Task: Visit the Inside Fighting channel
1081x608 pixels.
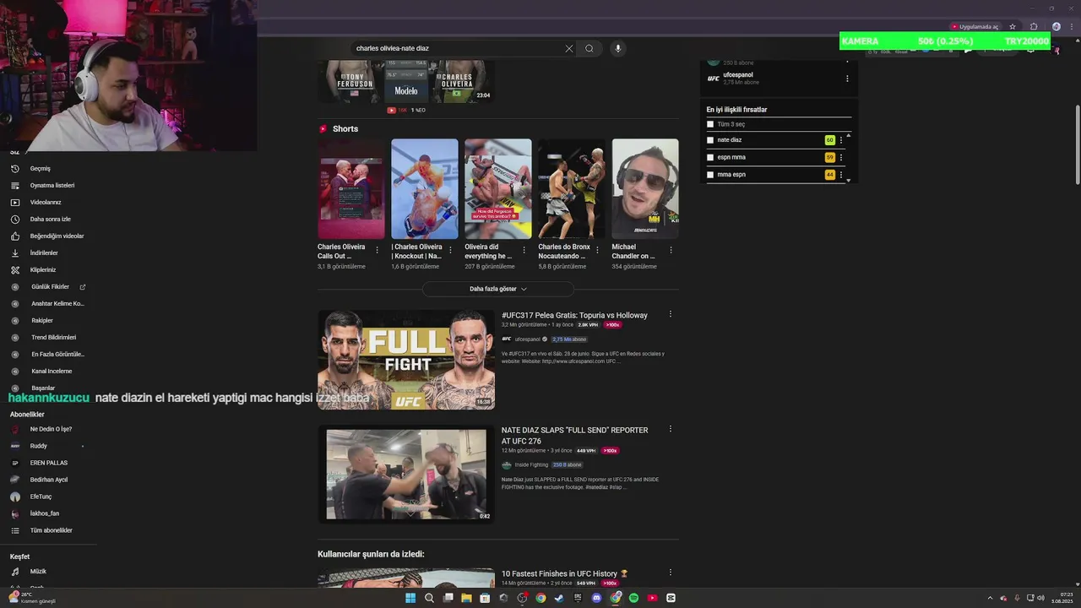Action: click(531, 465)
